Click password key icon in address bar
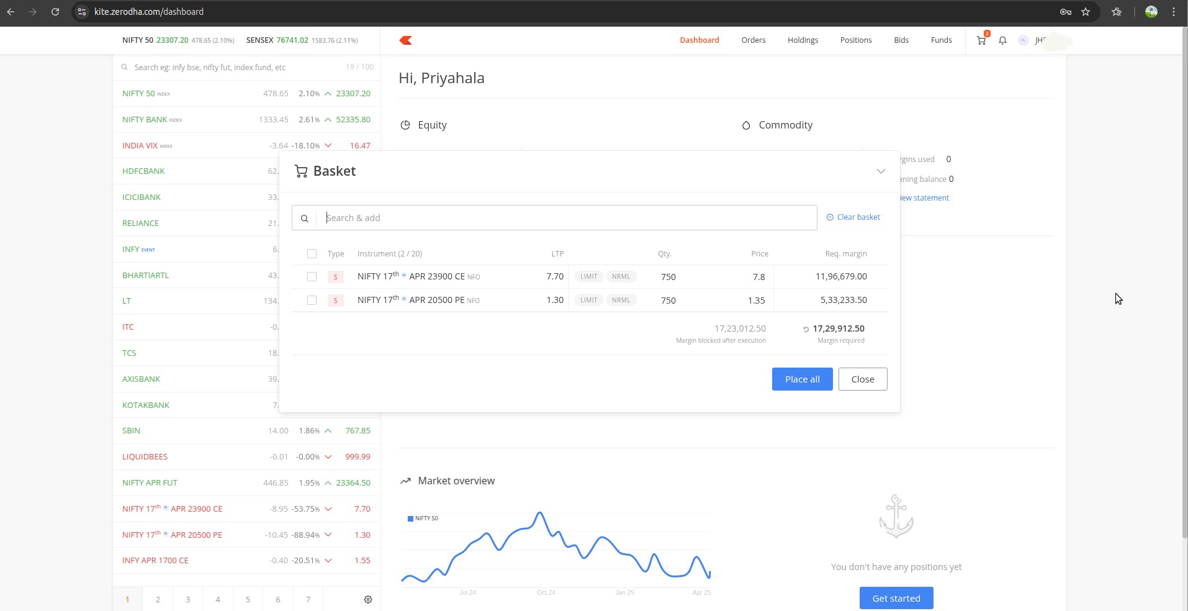Viewport: 1188px width, 611px height. point(1066,12)
